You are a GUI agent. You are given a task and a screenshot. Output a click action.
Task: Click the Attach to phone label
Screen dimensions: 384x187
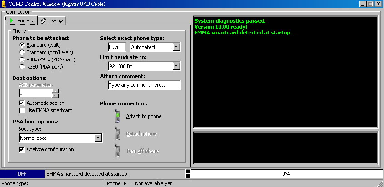pyautogui.click(x=144, y=116)
